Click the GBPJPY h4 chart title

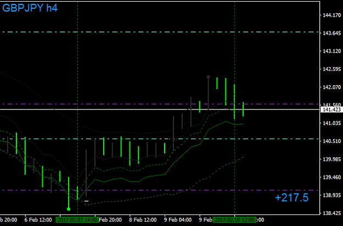[x=30, y=8]
